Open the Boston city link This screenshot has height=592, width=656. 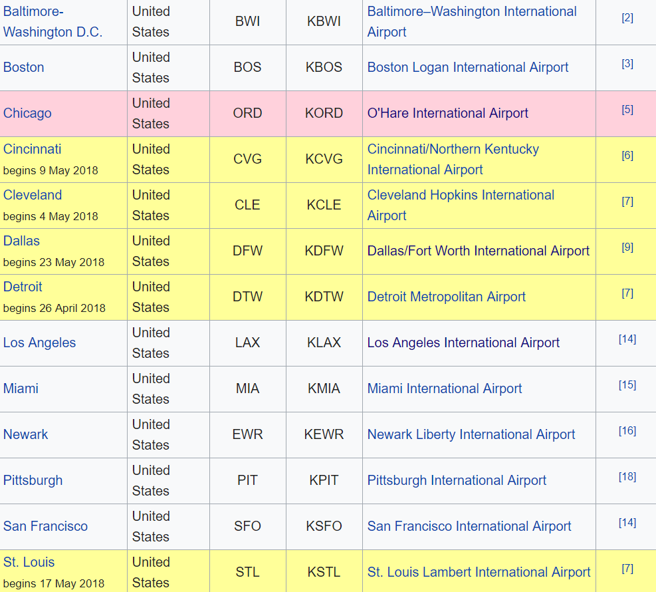point(23,67)
